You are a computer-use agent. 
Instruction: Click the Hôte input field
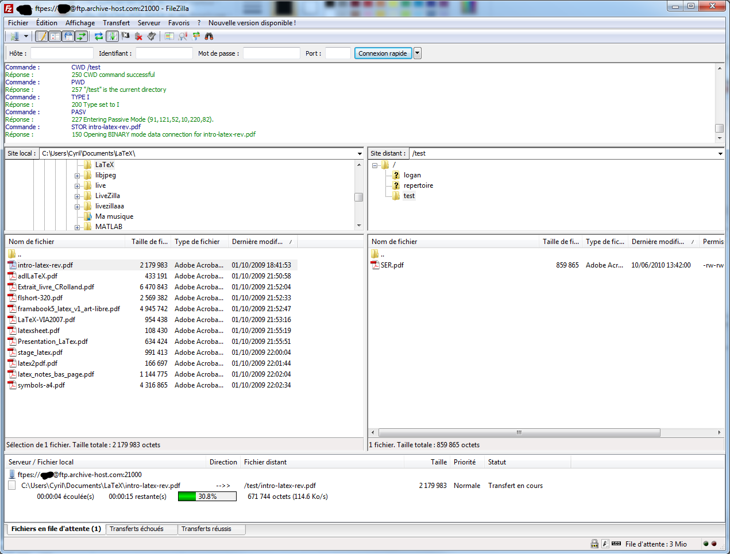point(61,53)
